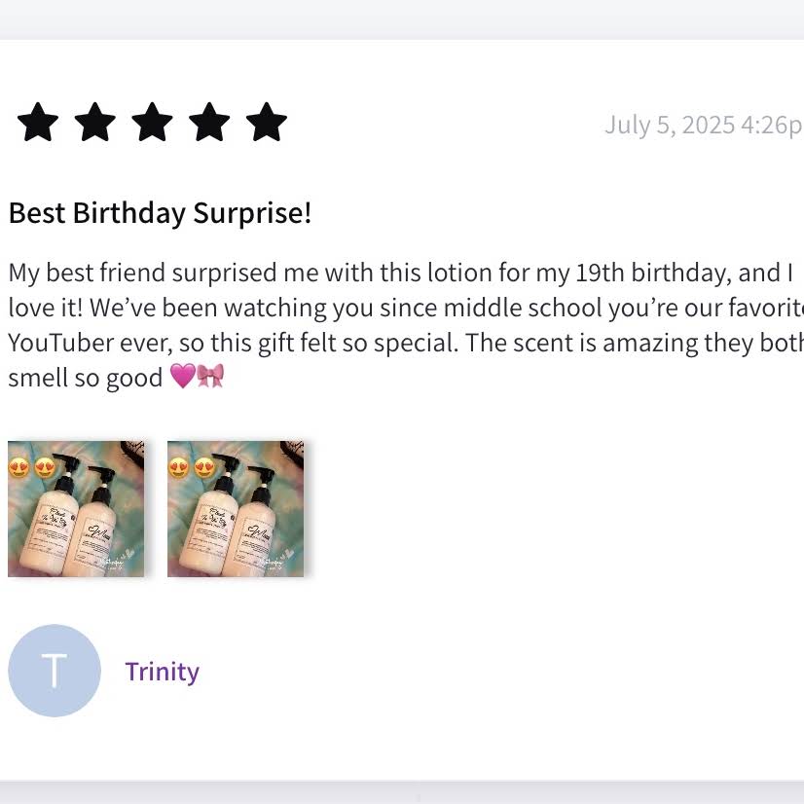Click the word 'YouTuber' in the review
Image resolution: width=804 pixels, height=804 pixels.
click(x=60, y=343)
